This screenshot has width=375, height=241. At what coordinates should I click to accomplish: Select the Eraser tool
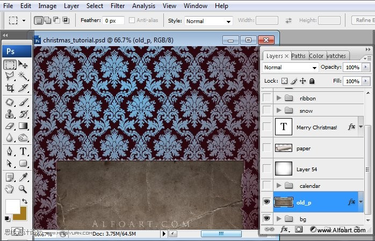coord(10,126)
